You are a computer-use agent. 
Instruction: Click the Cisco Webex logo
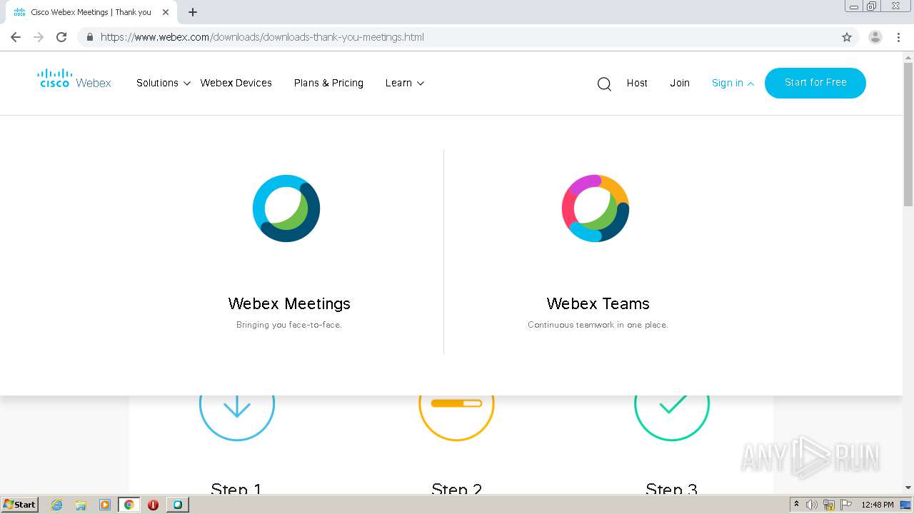click(74, 79)
